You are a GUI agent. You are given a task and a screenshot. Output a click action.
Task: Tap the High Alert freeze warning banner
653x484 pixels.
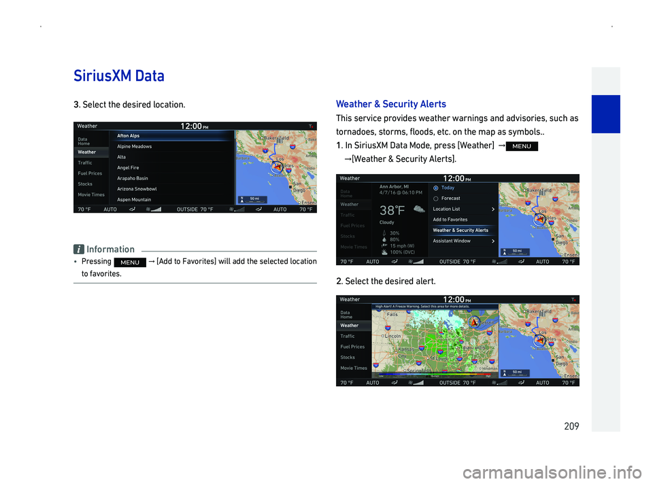[435, 307]
